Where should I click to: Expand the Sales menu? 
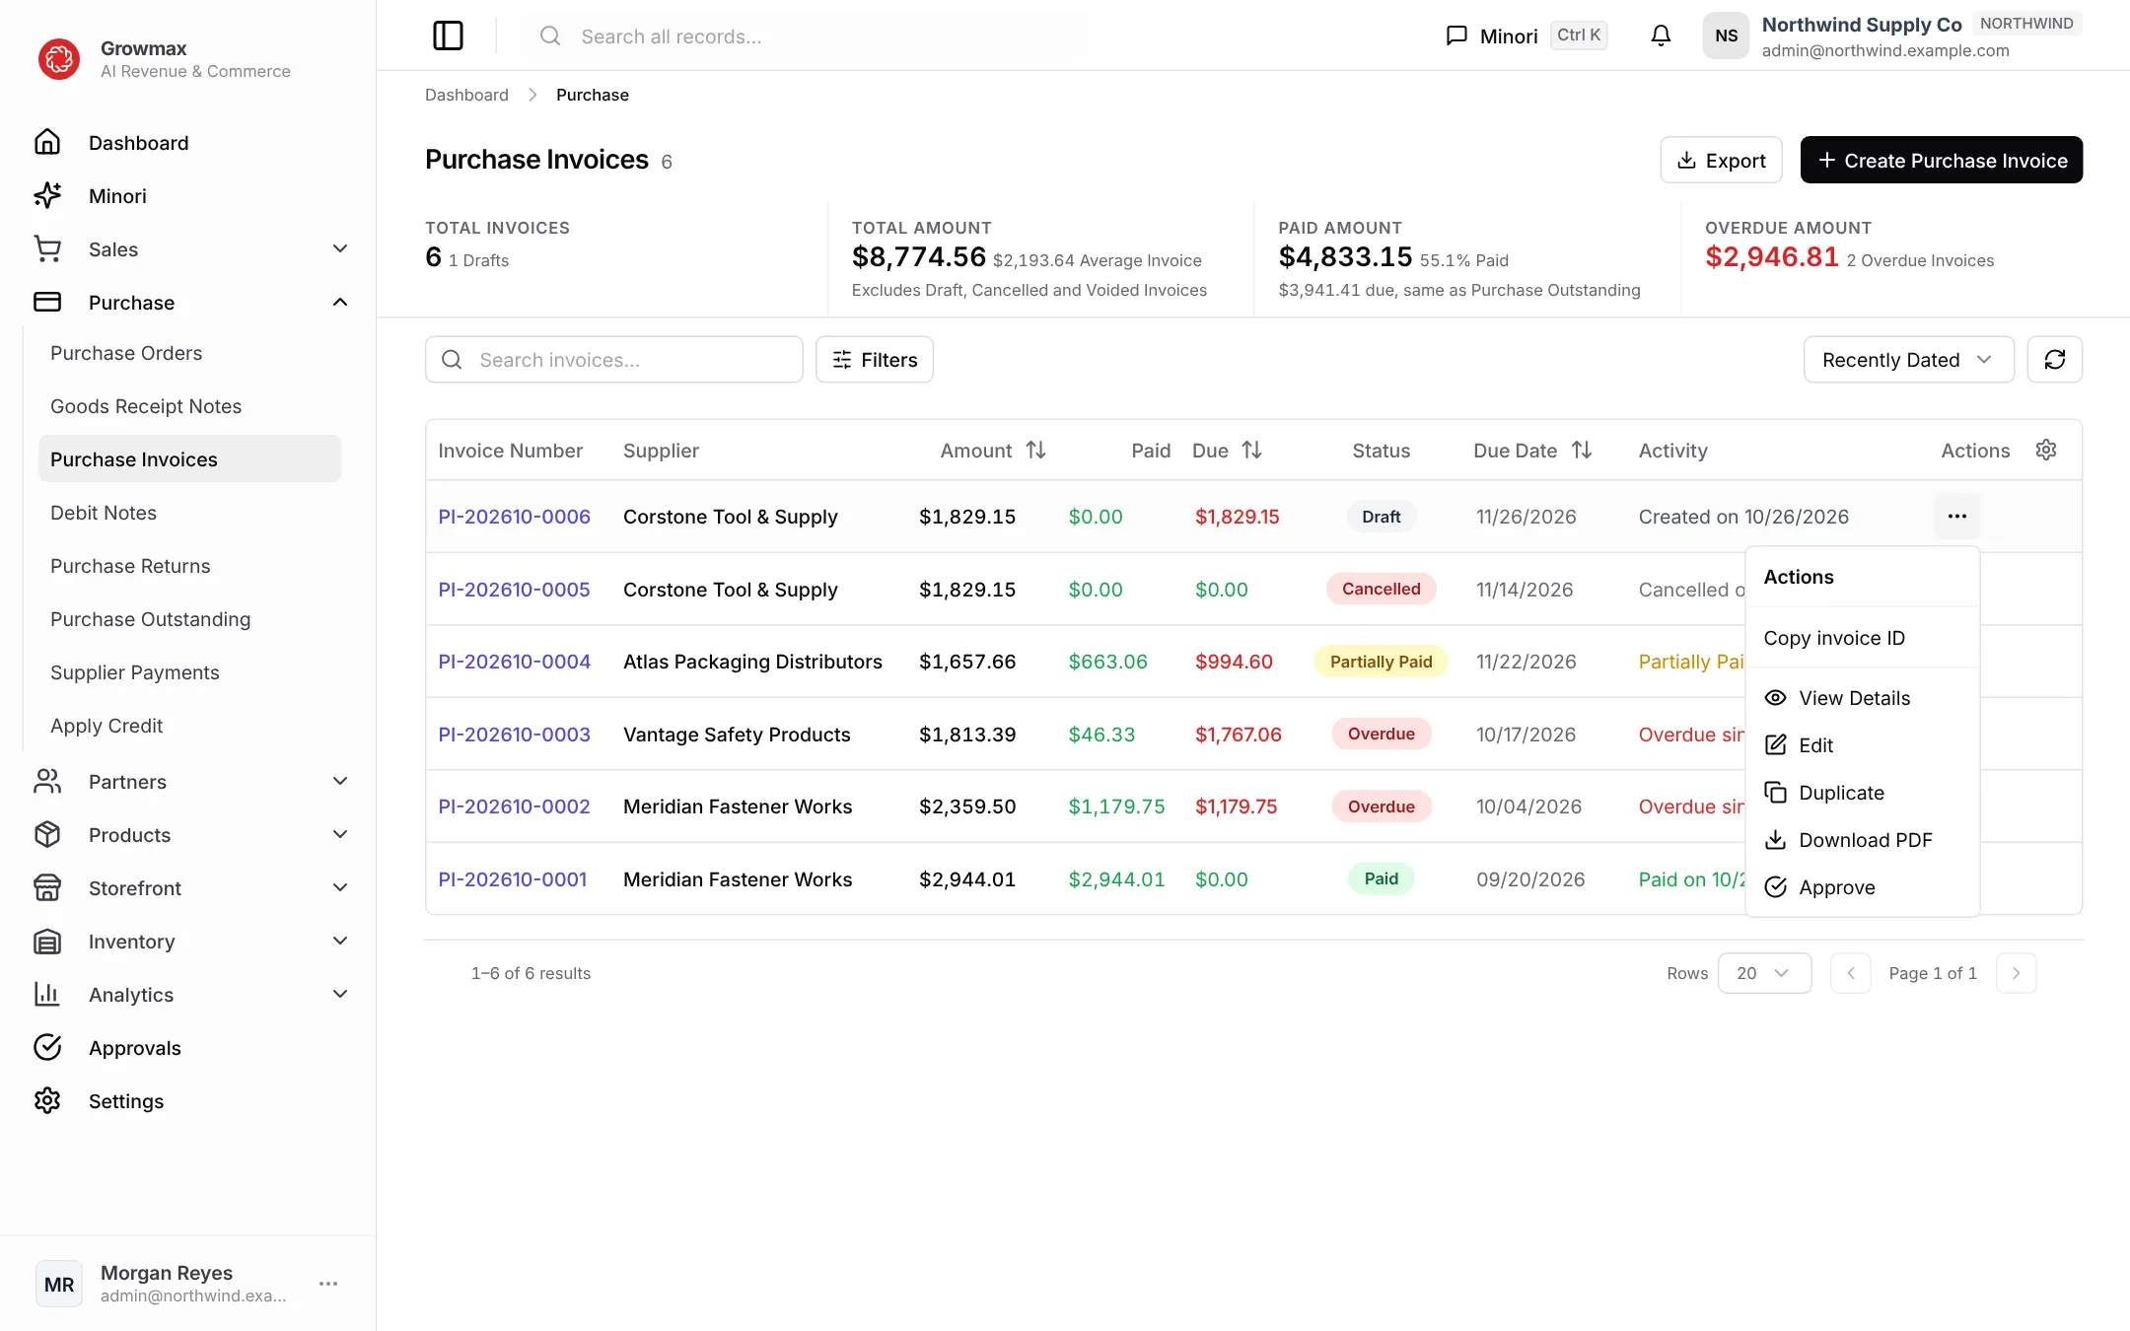tap(187, 248)
